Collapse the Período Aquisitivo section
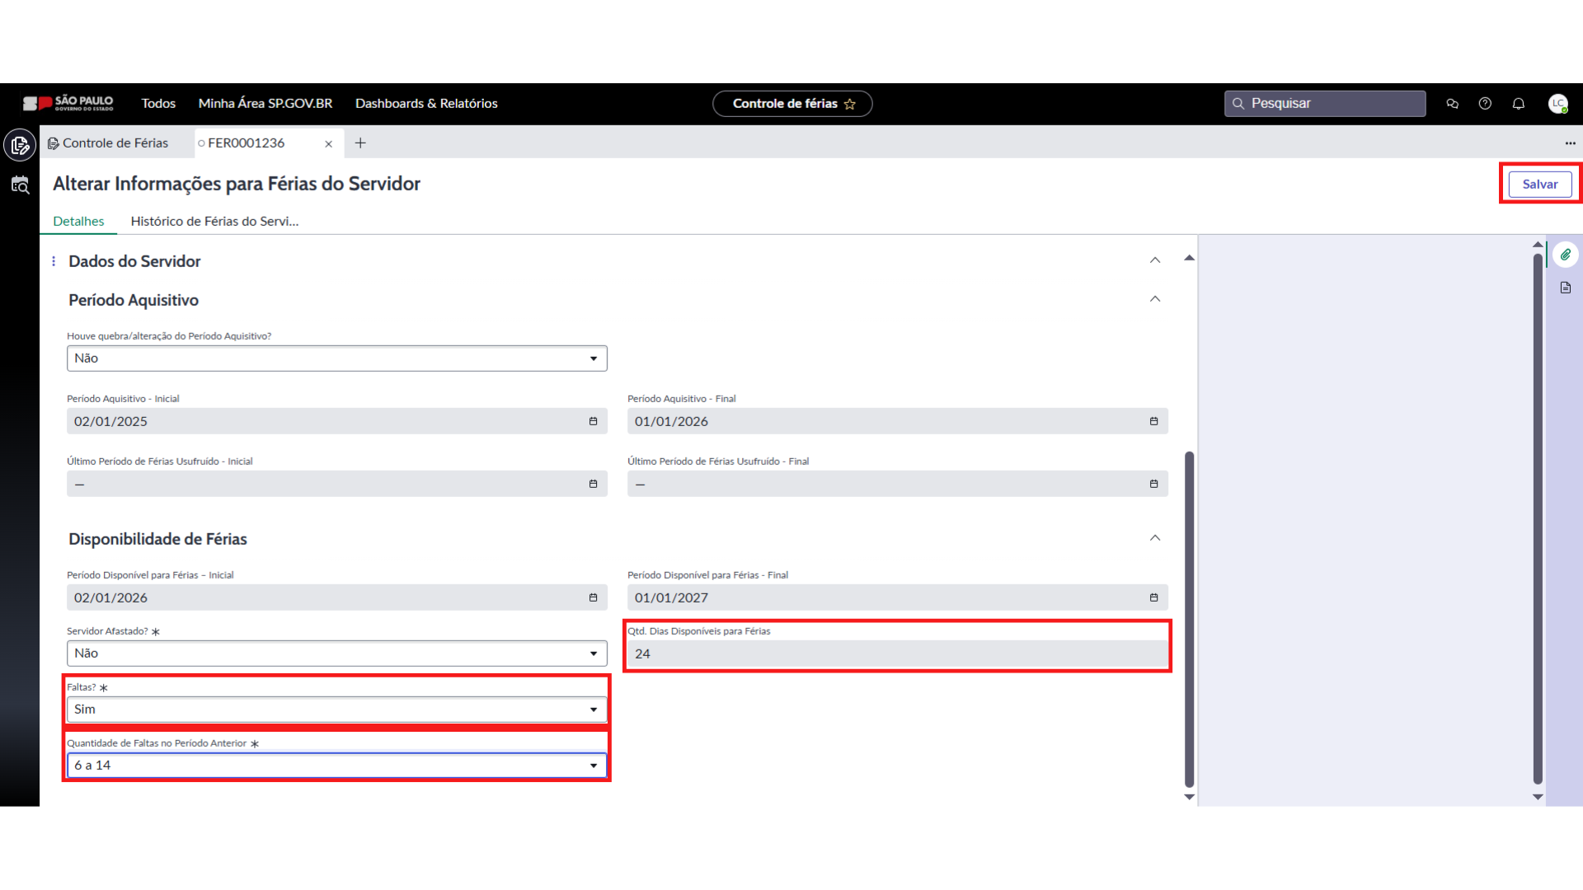Viewport: 1583px width, 890px height. [x=1154, y=299]
